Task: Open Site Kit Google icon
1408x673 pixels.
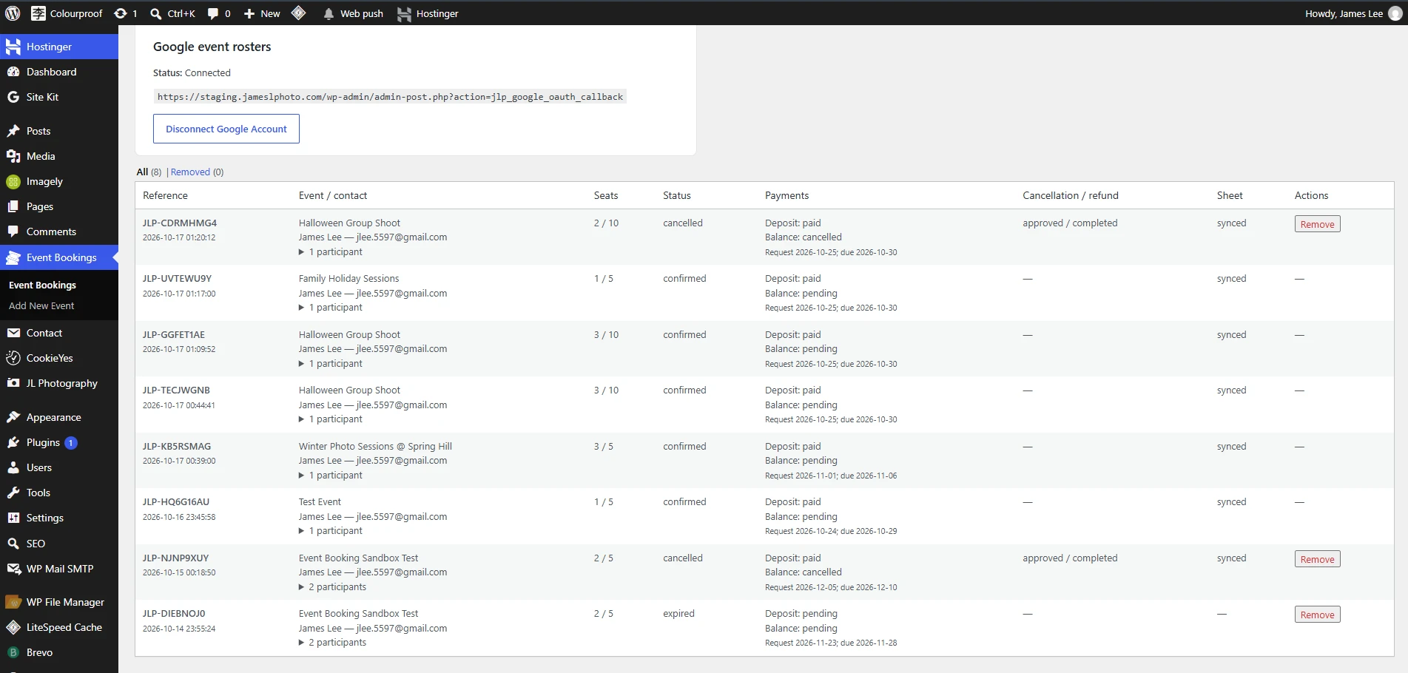Action: [x=13, y=97]
